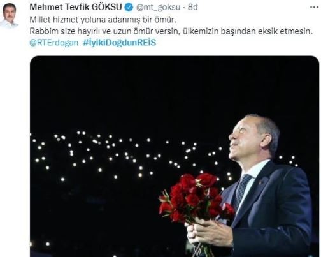Viewport: 321px width, 257px height.
Task: Open the Mehmet Tevfik GÖKSU display name
Action: point(76,7)
